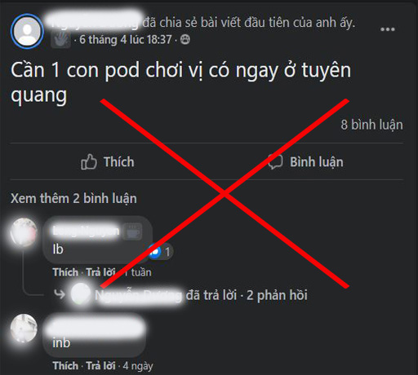Click the badge icon beside first commenter name
This screenshot has height=375, width=418.
pos(132,232)
